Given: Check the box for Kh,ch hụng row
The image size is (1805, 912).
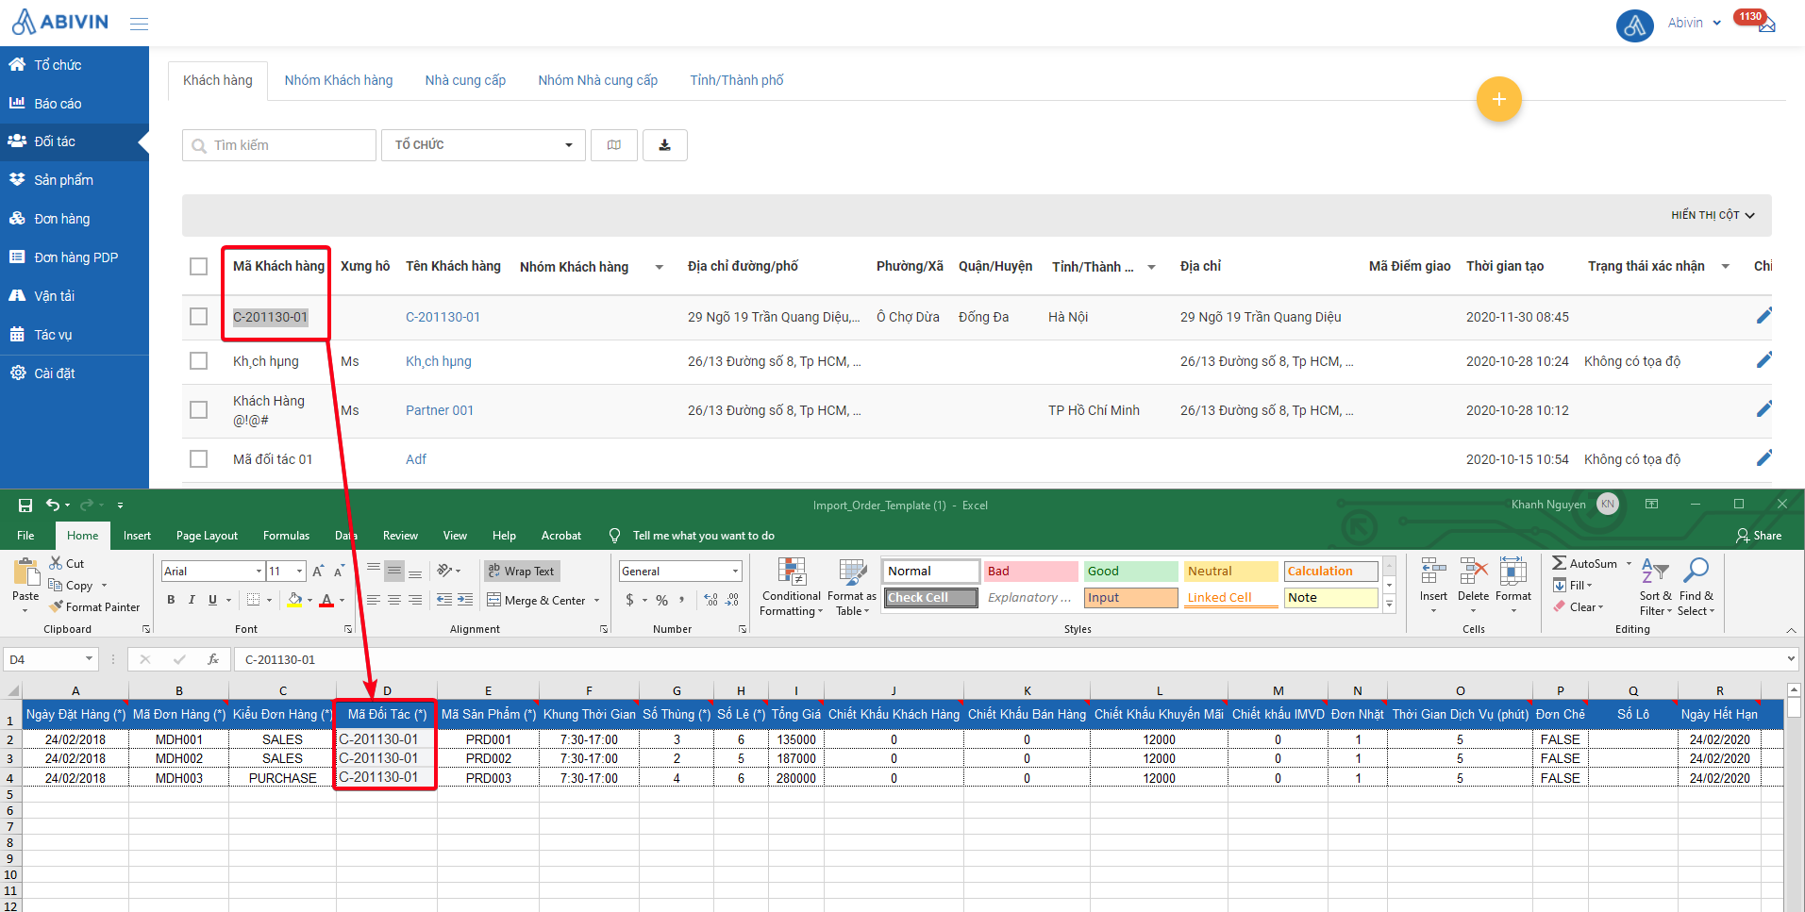Looking at the screenshot, I should [198, 360].
